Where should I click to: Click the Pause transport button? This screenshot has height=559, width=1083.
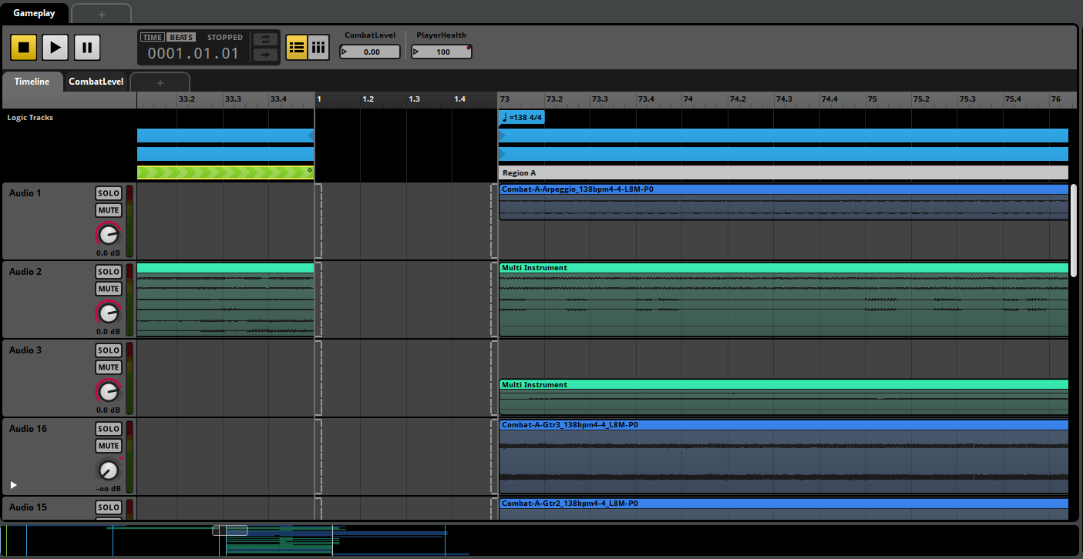(87, 48)
